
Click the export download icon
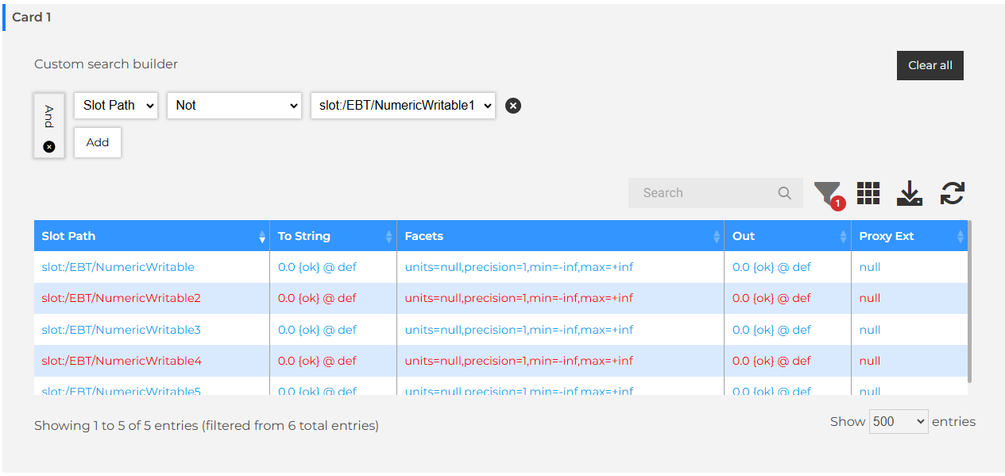coord(909,193)
